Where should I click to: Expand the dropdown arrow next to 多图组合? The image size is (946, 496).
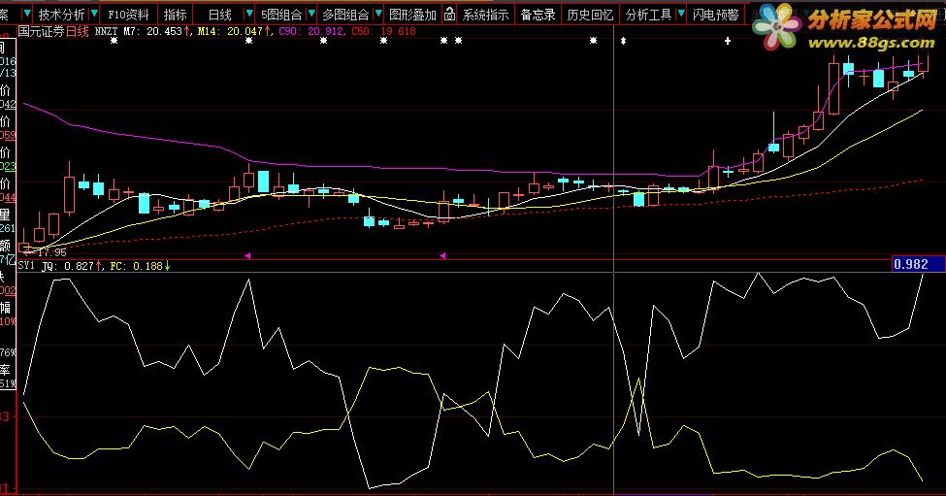click(x=378, y=14)
